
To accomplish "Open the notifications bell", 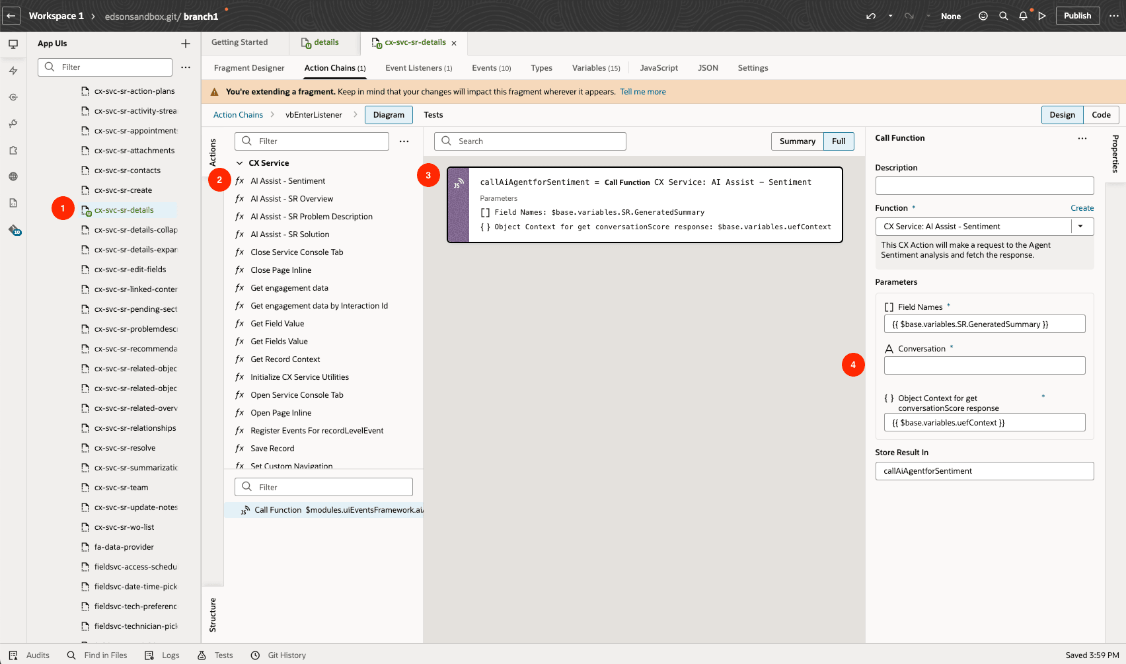I will pos(1023,16).
